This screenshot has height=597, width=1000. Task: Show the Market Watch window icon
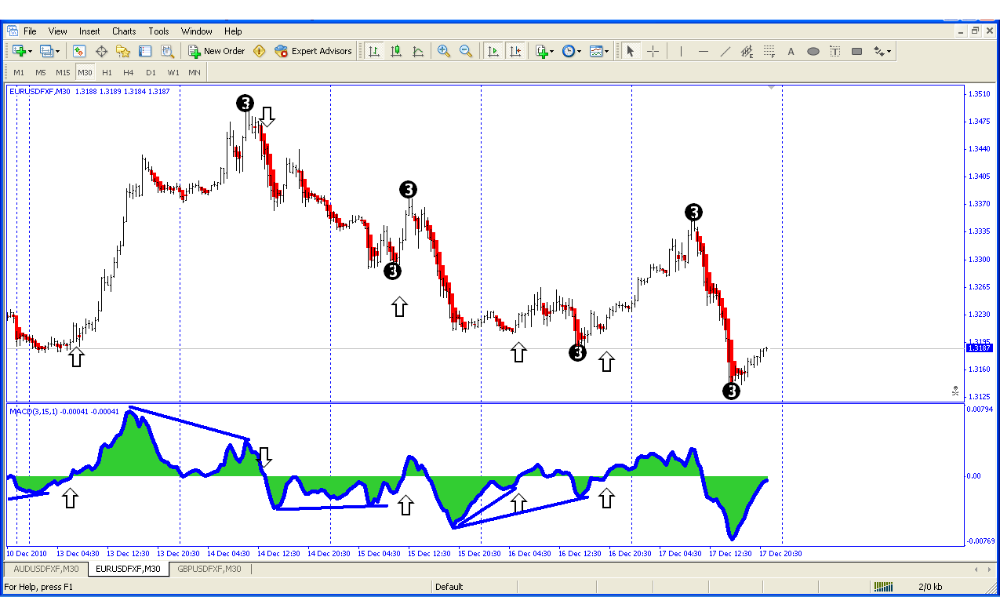pos(79,51)
